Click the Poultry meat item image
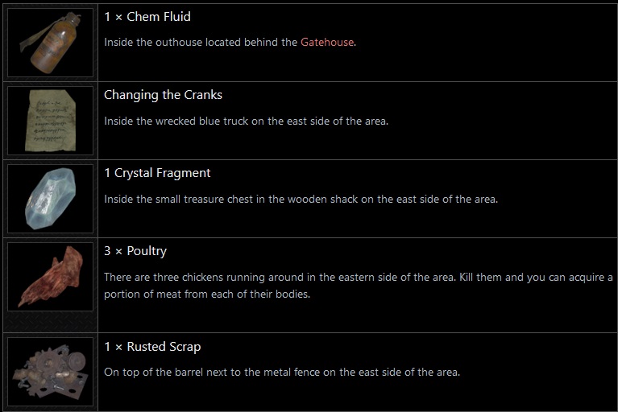 [x=50, y=277]
